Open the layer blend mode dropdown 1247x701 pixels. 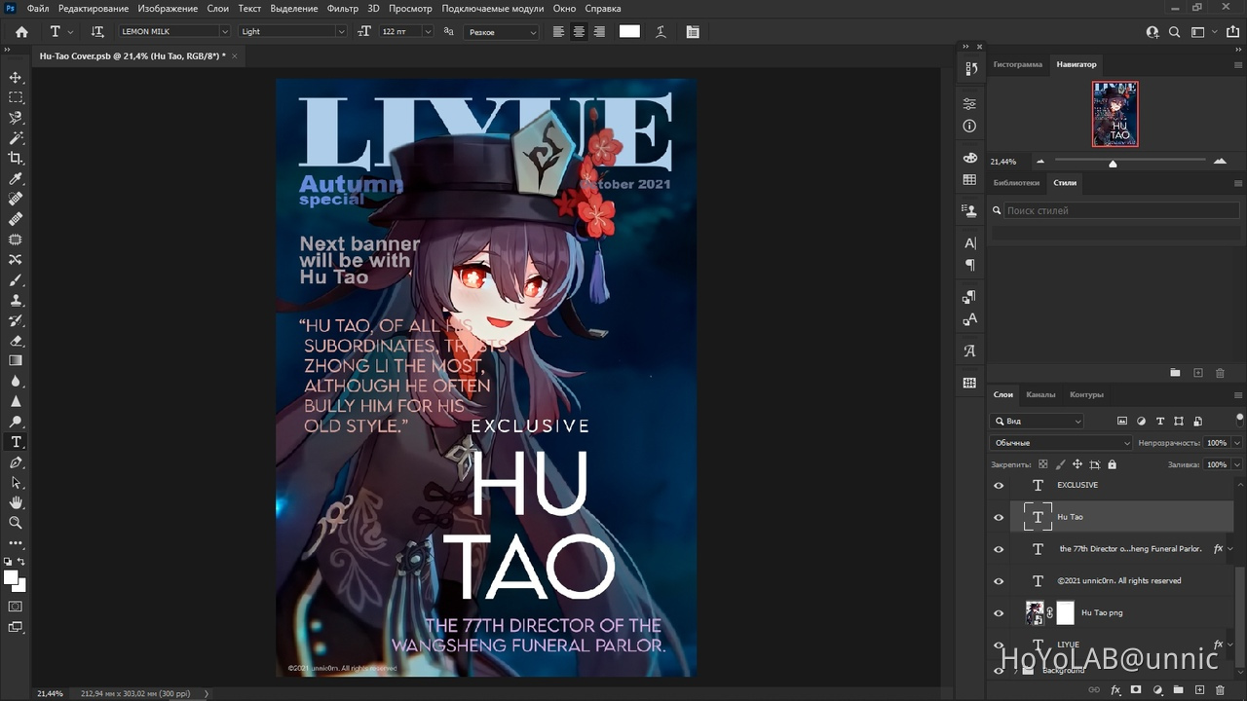1061,443
